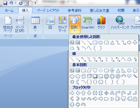Open the ページ レイアウト tab
140x108 pixels.
(x=48, y=11)
